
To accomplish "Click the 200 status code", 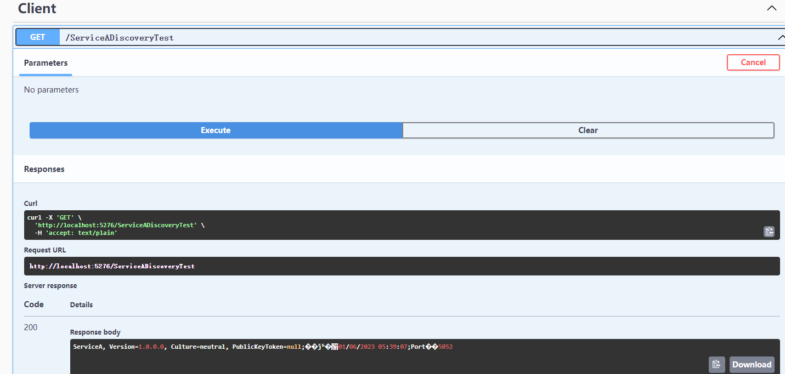I will tap(31, 327).
